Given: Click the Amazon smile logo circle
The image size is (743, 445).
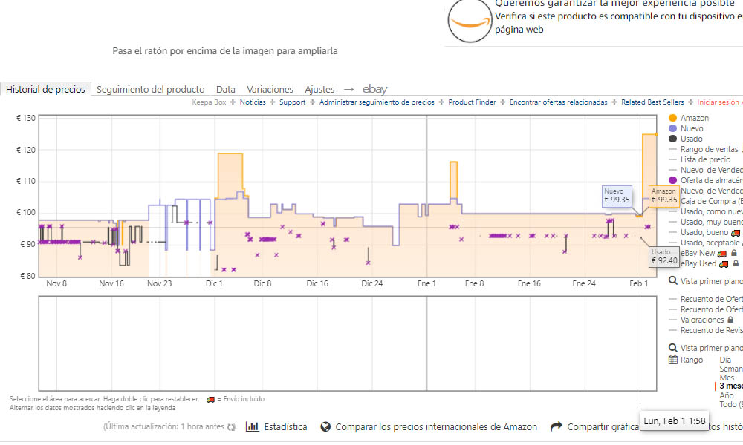Looking at the screenshot, I should [x=470, y=21].
